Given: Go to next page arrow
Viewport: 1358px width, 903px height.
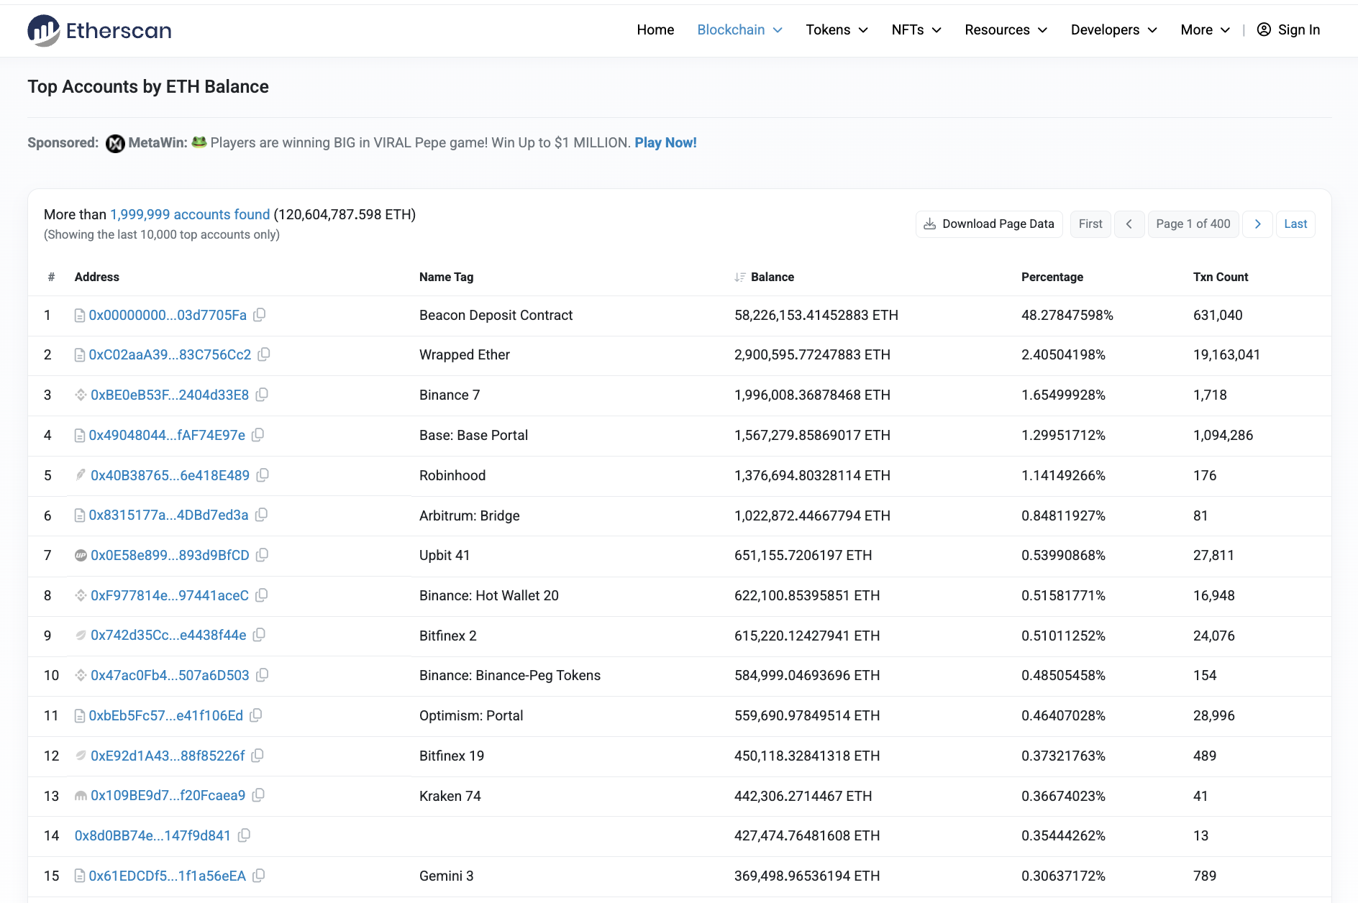Looking at the screenshot, I should (1257, 224).
